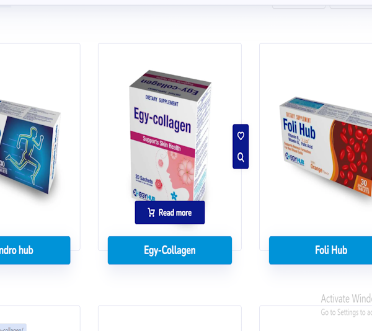Image resolution: width=372 pixels, height=331 pixels.
Task: Click the Foli Hub name printed on box
Action: tap(299, 129)
